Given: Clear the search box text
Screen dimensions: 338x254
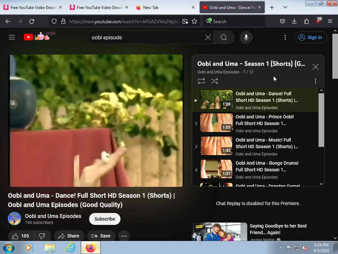Looking at the screenshot, I should (x=208, y=37).
